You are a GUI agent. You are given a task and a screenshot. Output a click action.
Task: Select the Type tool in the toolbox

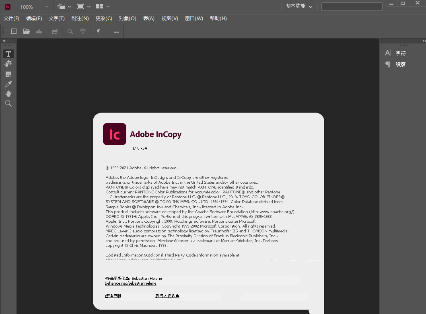[x=8, y=54]
